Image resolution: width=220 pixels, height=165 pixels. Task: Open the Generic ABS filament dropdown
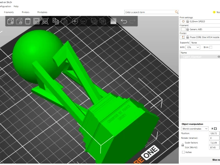pyautogui.click(x=200, y=29)
